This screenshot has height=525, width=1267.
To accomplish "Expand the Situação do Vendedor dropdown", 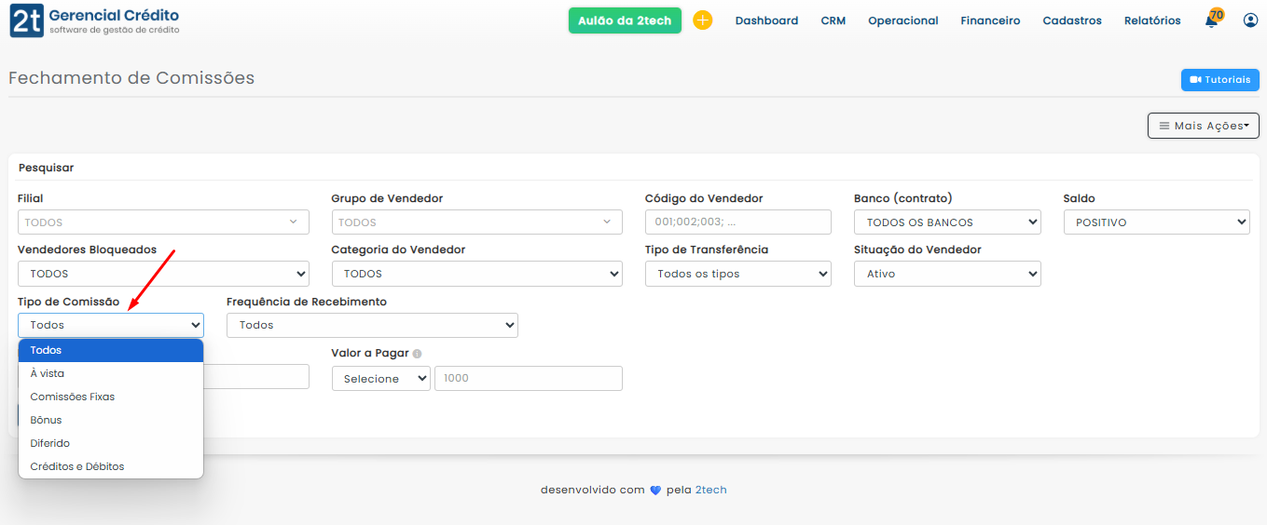I will click(x=946, y=274).
